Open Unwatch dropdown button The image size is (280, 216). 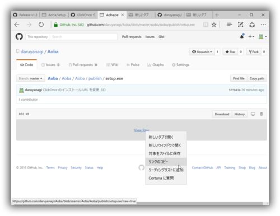pyautogui.click(x=202, y=51)
